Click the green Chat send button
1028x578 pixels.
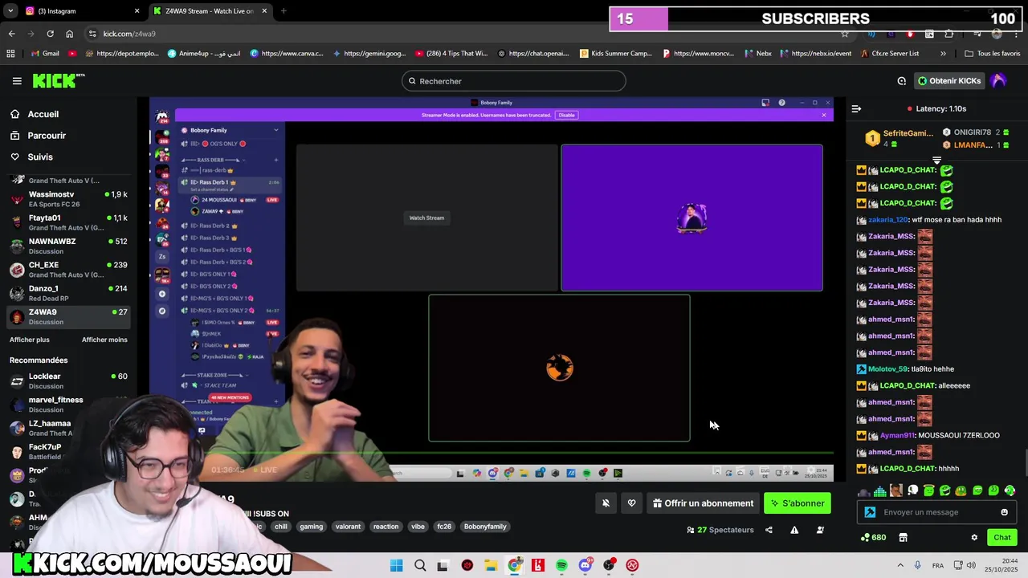pyautogui.click(x=1002, y=538)
